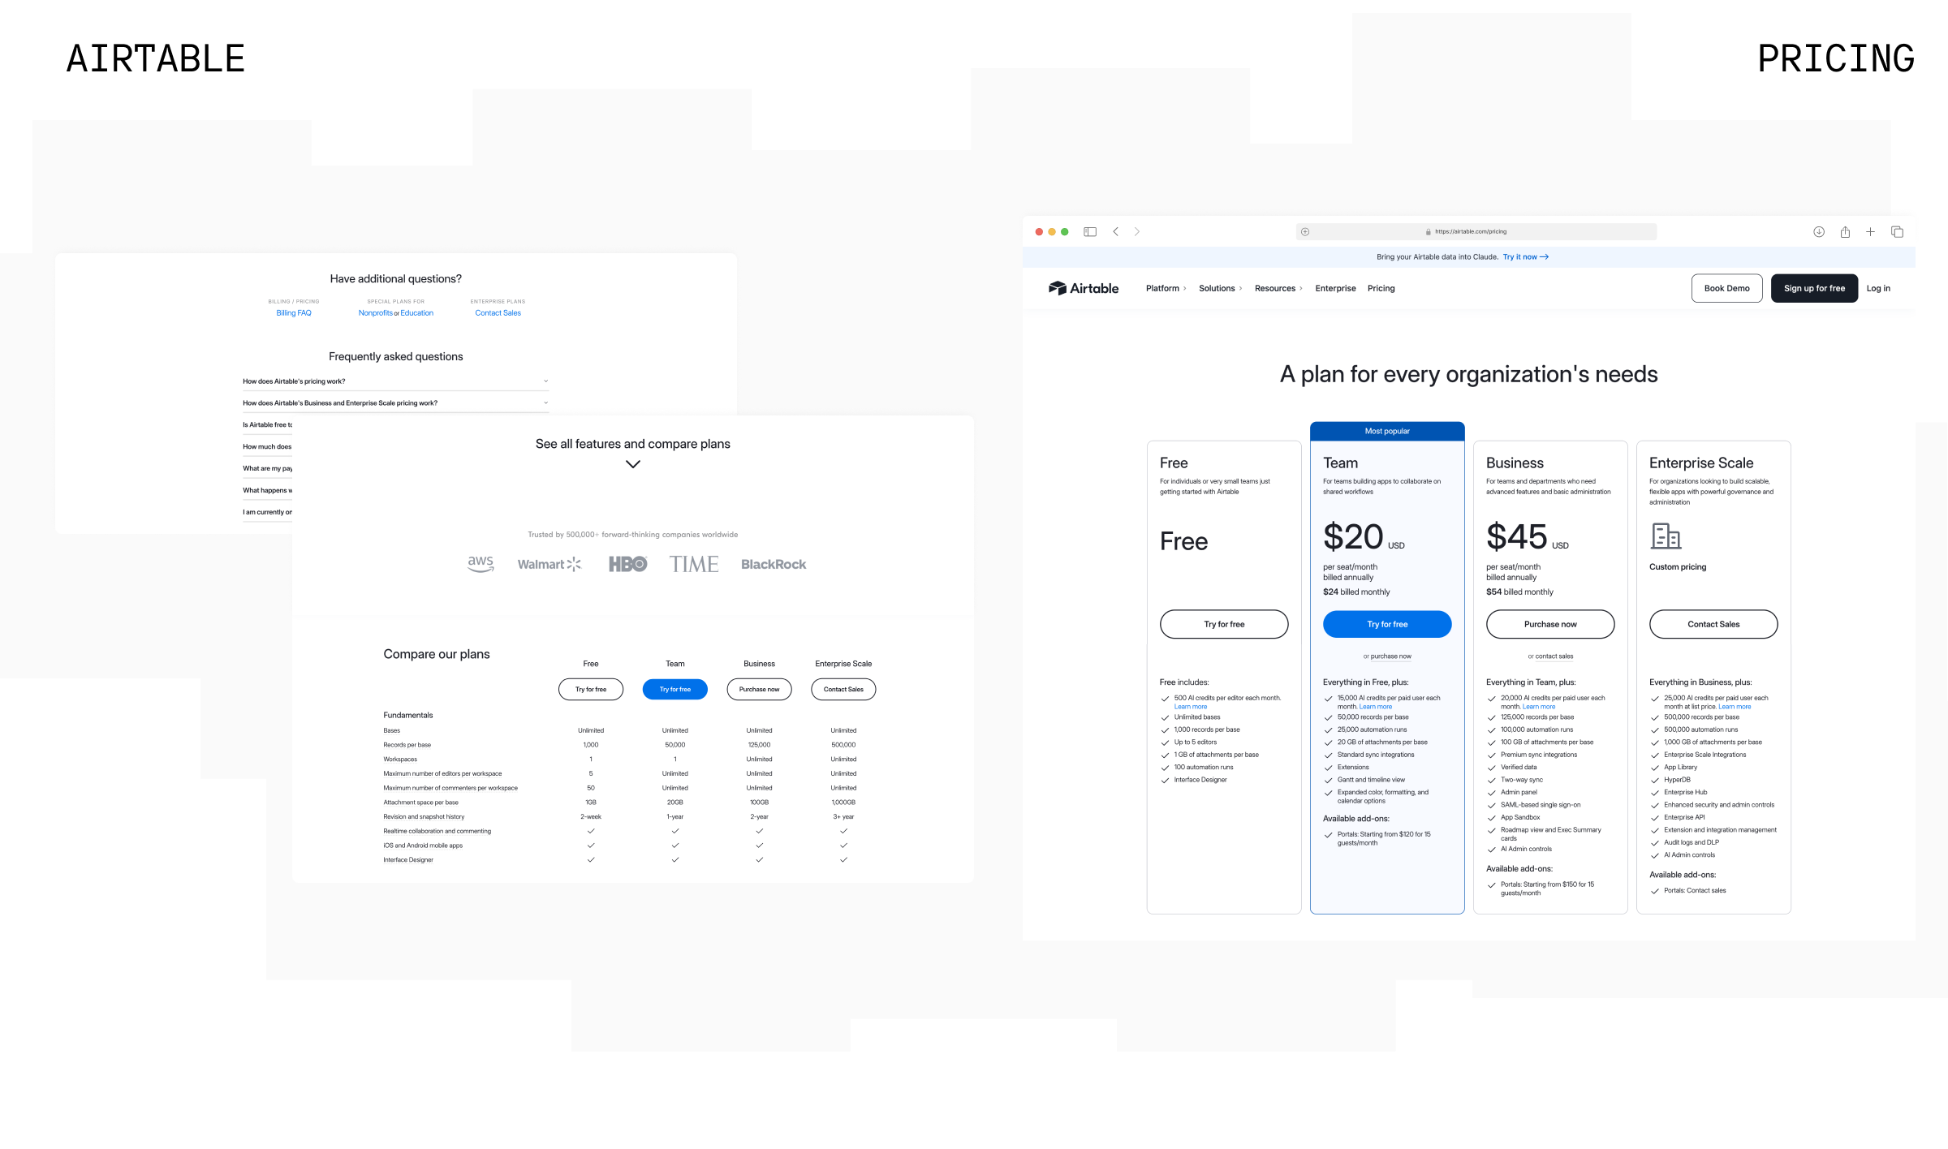Click the "Maximum number of commenters per workspace" label
The image size is (1948, 1149).
point(450,788)
